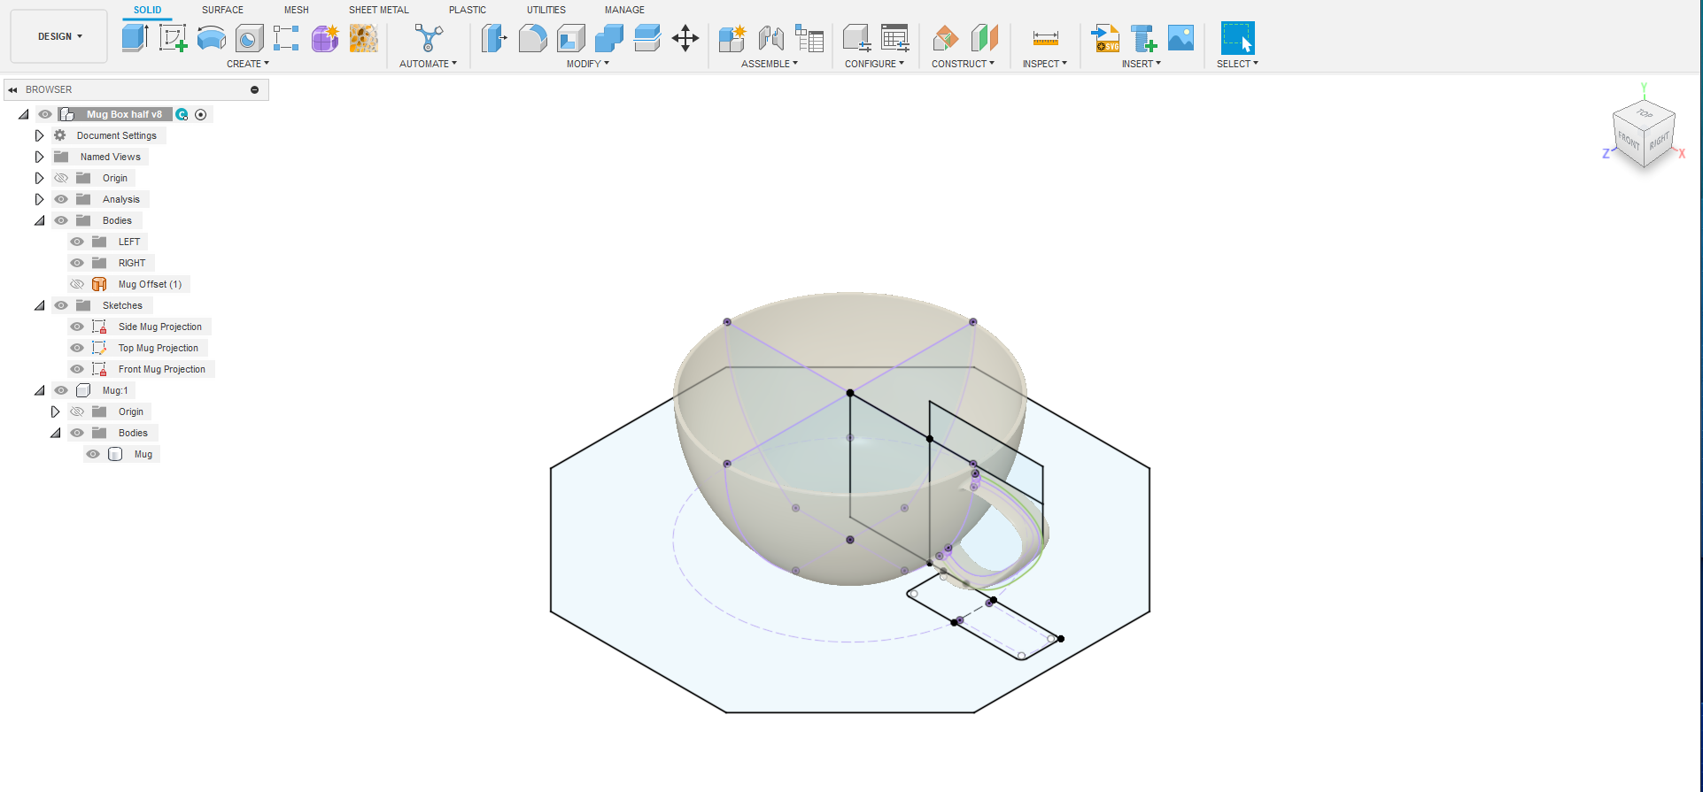The height and width of the screenshot is (792, 1703).
Task: Select the Joint tool icon
Action: click(x=770, y=38)
